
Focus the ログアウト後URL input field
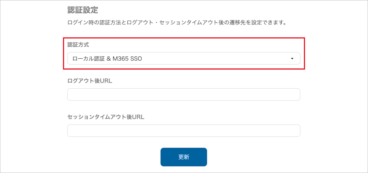(183, 94)
